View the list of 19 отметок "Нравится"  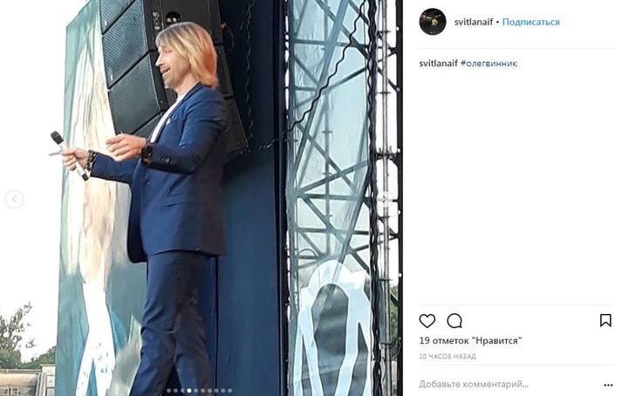tap(470, 340)
